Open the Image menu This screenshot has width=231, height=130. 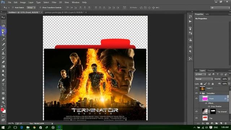click(23, 3)
